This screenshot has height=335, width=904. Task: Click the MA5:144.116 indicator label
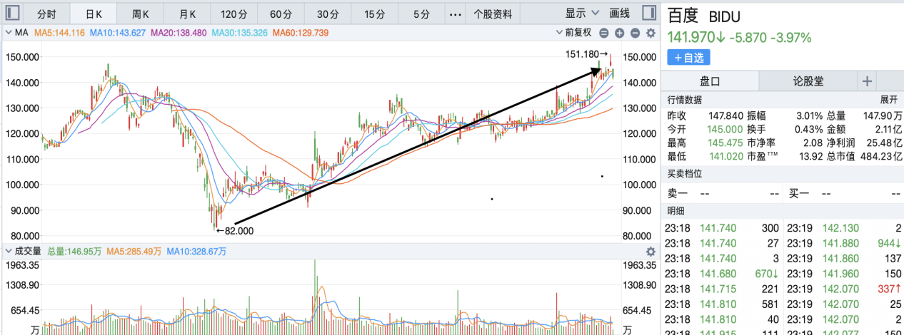(59, 33)
